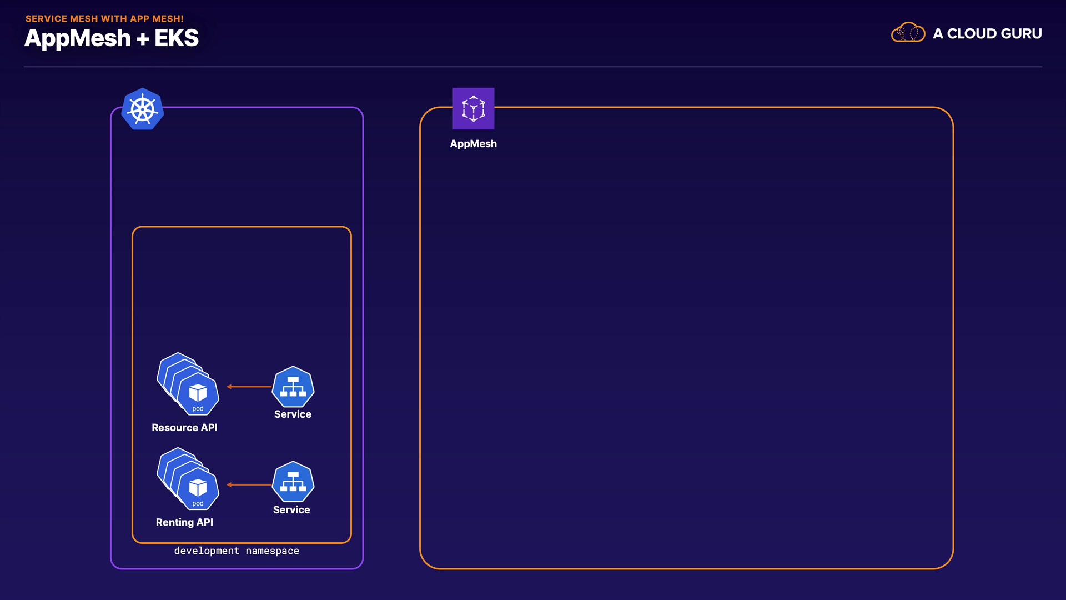Screen dimensions: 1066x600
Task: Click the Service icon beside Renting API
Action: point(293,482)
